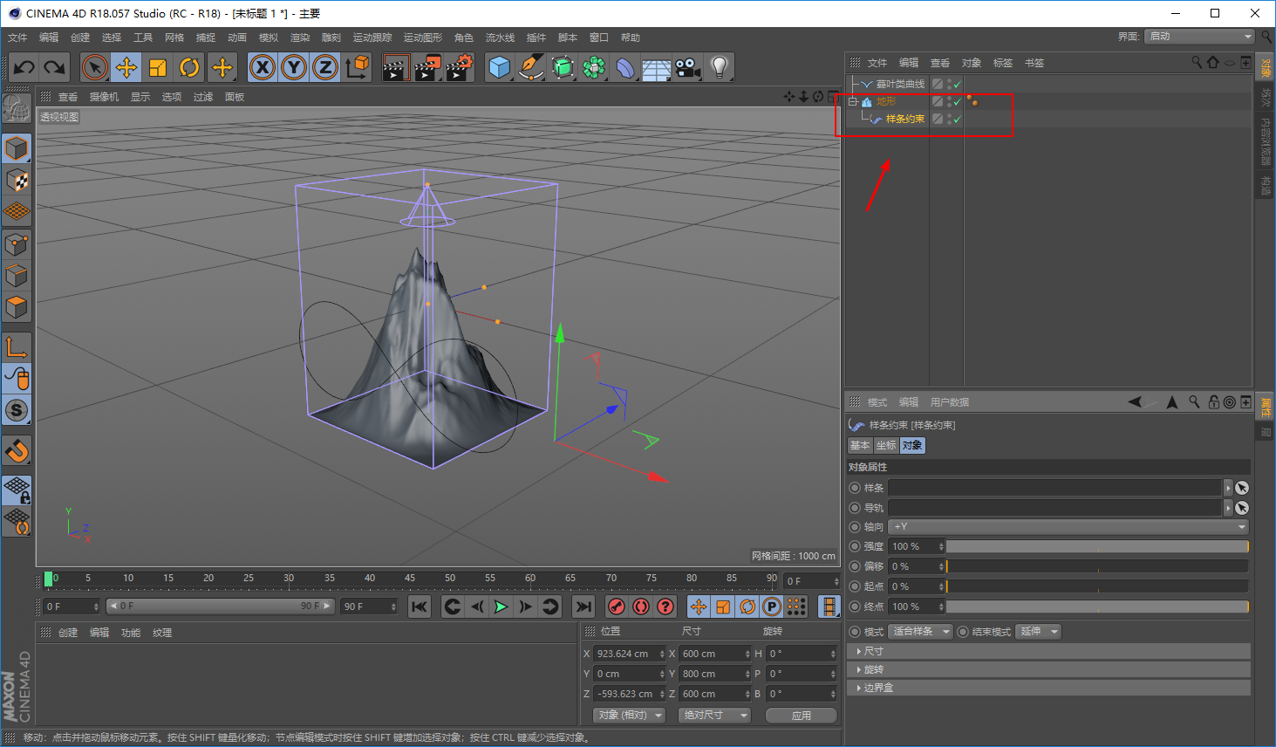Adjust the 强度 strength slider
The image size is (1276, 747).
click(x=1097, y=546)
